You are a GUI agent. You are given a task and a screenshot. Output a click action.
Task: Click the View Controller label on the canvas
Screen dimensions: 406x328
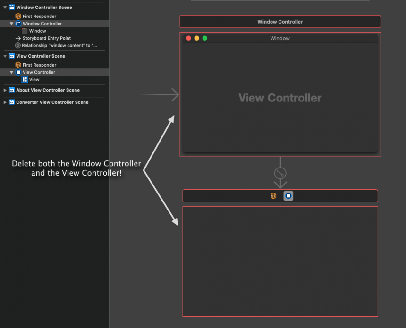tap(279, 98)
